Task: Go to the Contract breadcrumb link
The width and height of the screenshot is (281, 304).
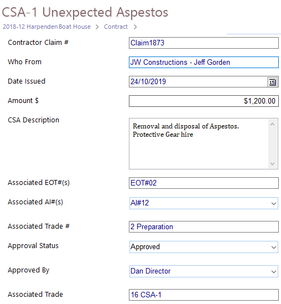Action: click(x=116, y=27)
